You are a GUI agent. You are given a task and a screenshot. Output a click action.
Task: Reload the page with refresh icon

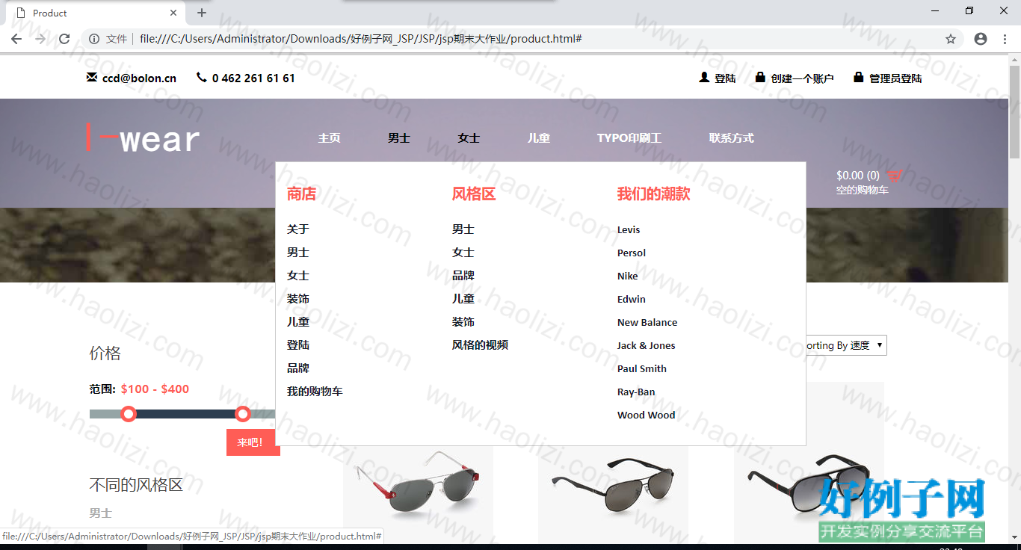point(64,39)
